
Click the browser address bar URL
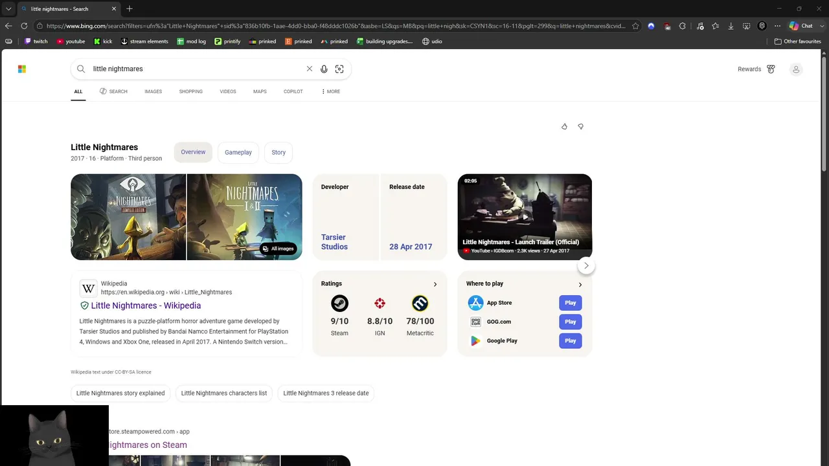335,26
